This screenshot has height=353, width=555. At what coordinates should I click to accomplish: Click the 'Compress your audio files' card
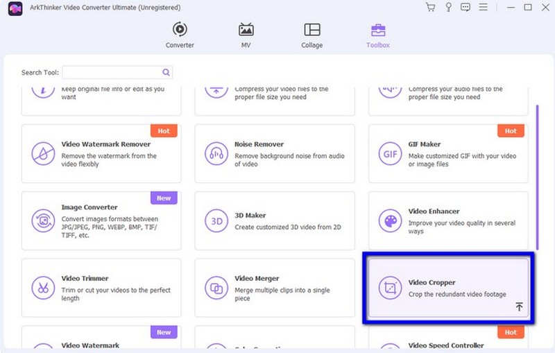(448, 101)
